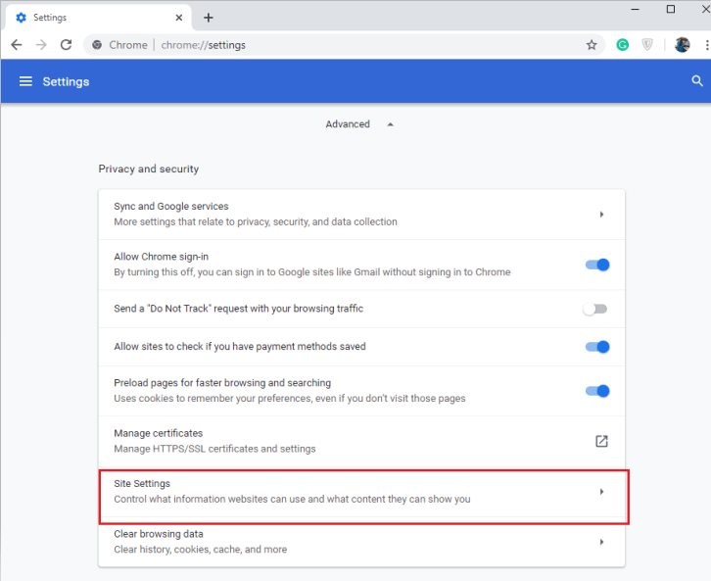711x581 pixels.
Task: Open the Settings hamburger menu
Action: point(25,81)
